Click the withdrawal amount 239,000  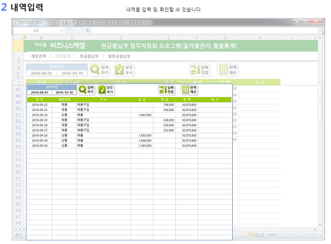[169, 125]
